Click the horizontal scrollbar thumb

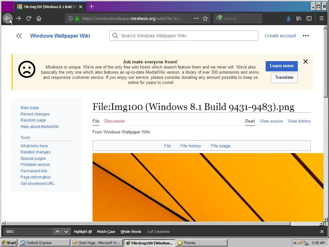coord(148,224)
